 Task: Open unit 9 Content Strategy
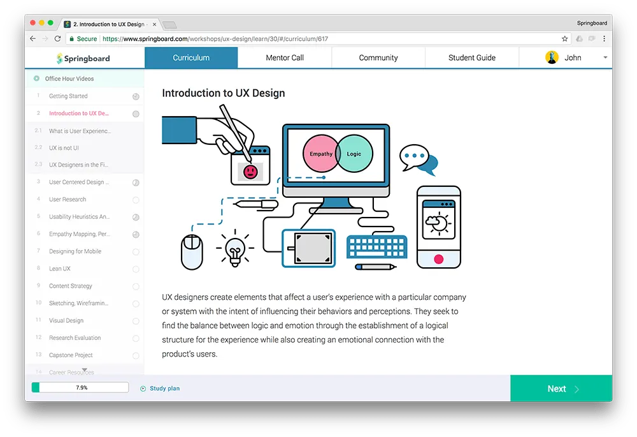[85, 286]
